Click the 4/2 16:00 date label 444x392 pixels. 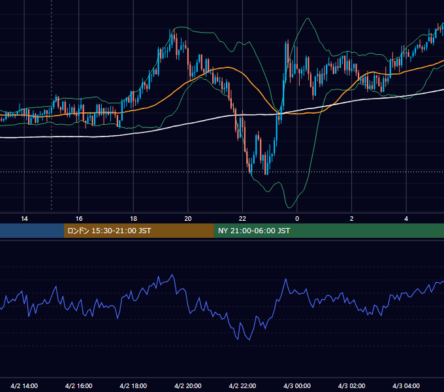coord(79,385)
